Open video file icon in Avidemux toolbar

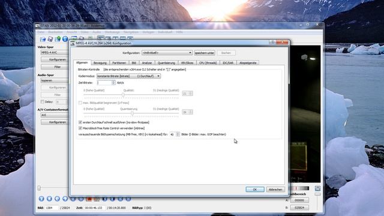(43, 39)
